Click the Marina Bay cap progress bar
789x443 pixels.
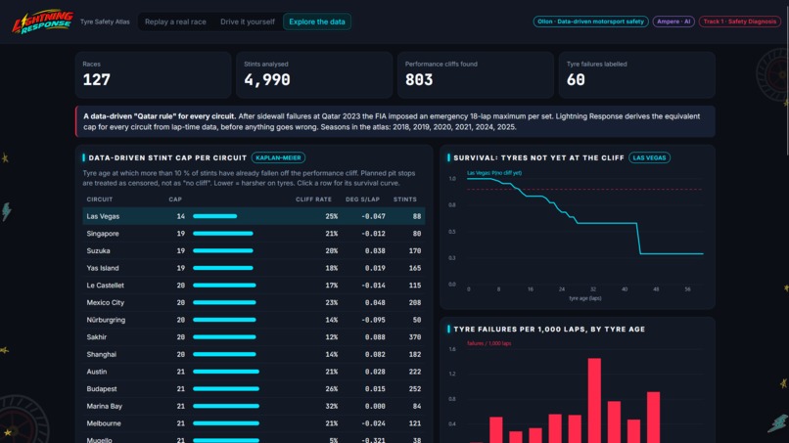pyautogui.click(x=226, y=406)
